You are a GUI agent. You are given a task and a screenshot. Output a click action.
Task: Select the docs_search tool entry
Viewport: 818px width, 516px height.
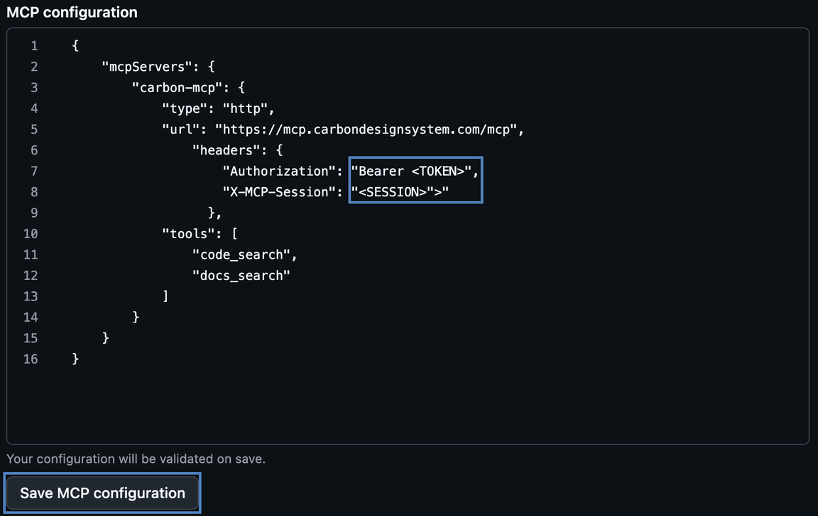[241, 275]
